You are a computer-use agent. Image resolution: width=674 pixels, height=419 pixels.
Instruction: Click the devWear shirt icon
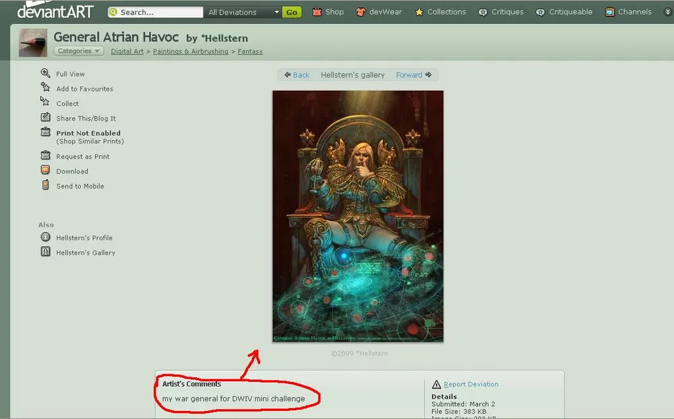(361, 12)
